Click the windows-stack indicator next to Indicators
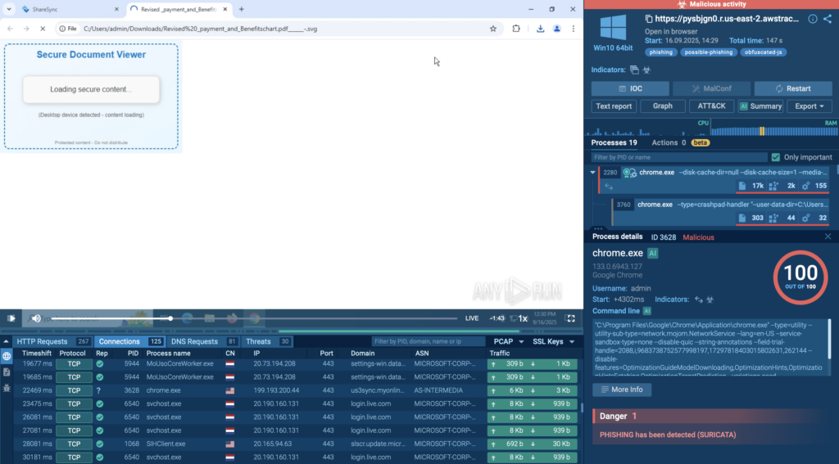This screenshot has height=464, width=839. (634, 70)
